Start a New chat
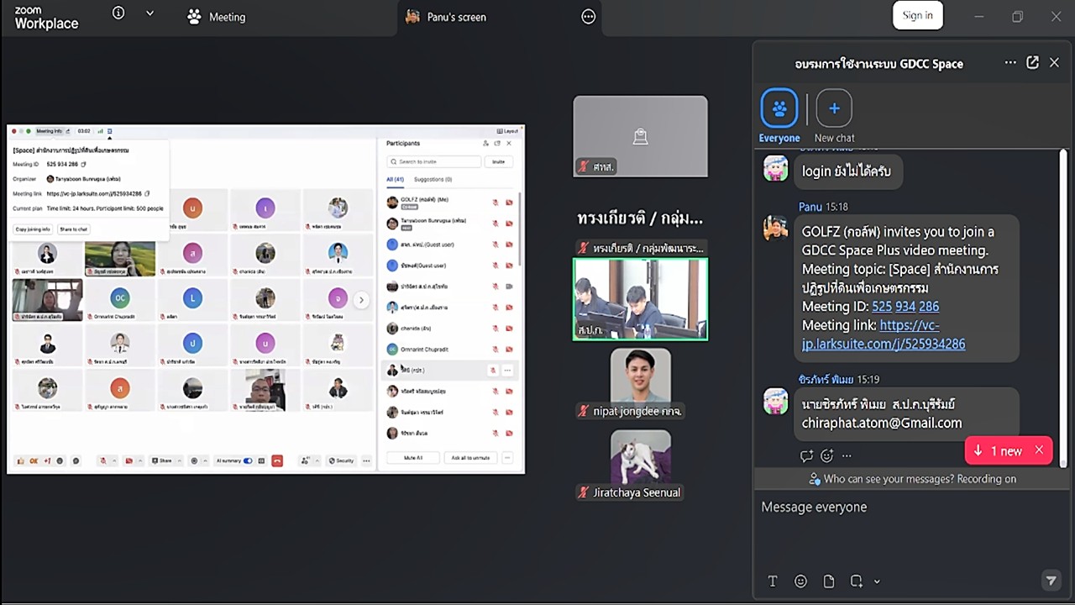The image size is (1075, 605). [834, 116]
